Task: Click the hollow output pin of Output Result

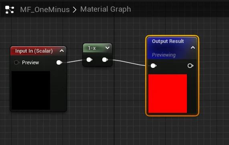Action: coord(190,66)
